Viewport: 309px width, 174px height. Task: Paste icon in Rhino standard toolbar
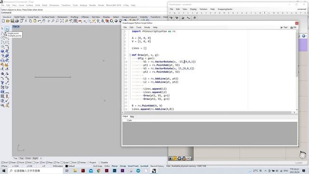(x=35, y=21)
